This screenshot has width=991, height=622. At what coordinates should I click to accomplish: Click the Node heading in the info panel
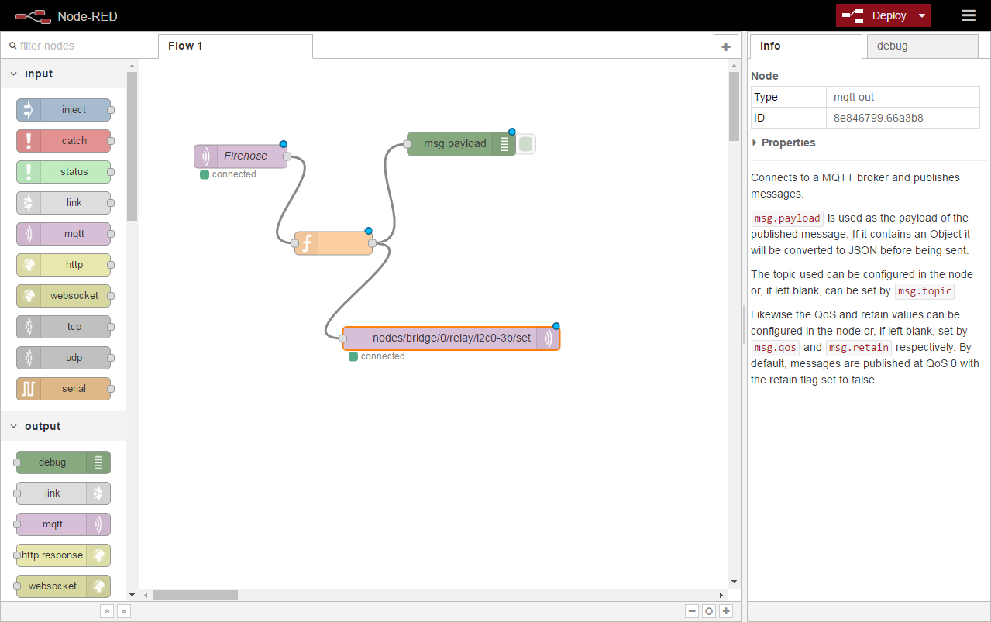[x=765, y=76]
